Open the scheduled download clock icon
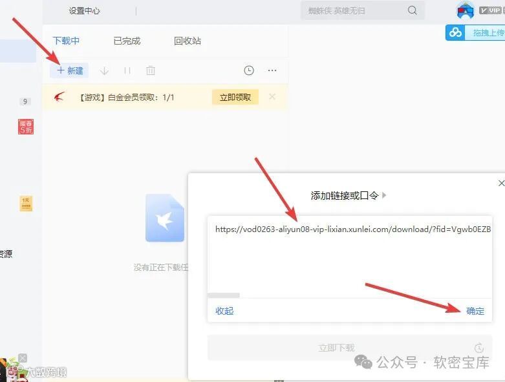The height and width of the screenshot is (382, 505). 249,70
